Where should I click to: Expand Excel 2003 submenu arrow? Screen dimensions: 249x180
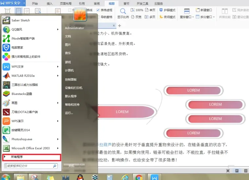pyautogui.click(x=58, y=148)
